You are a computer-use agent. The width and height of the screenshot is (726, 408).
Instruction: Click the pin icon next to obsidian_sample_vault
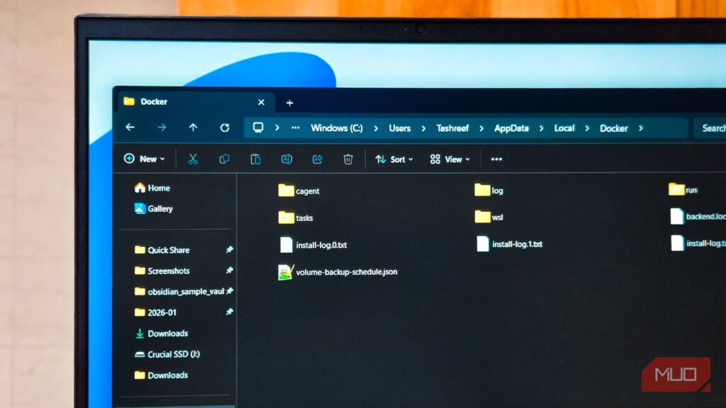click(229, 291)
